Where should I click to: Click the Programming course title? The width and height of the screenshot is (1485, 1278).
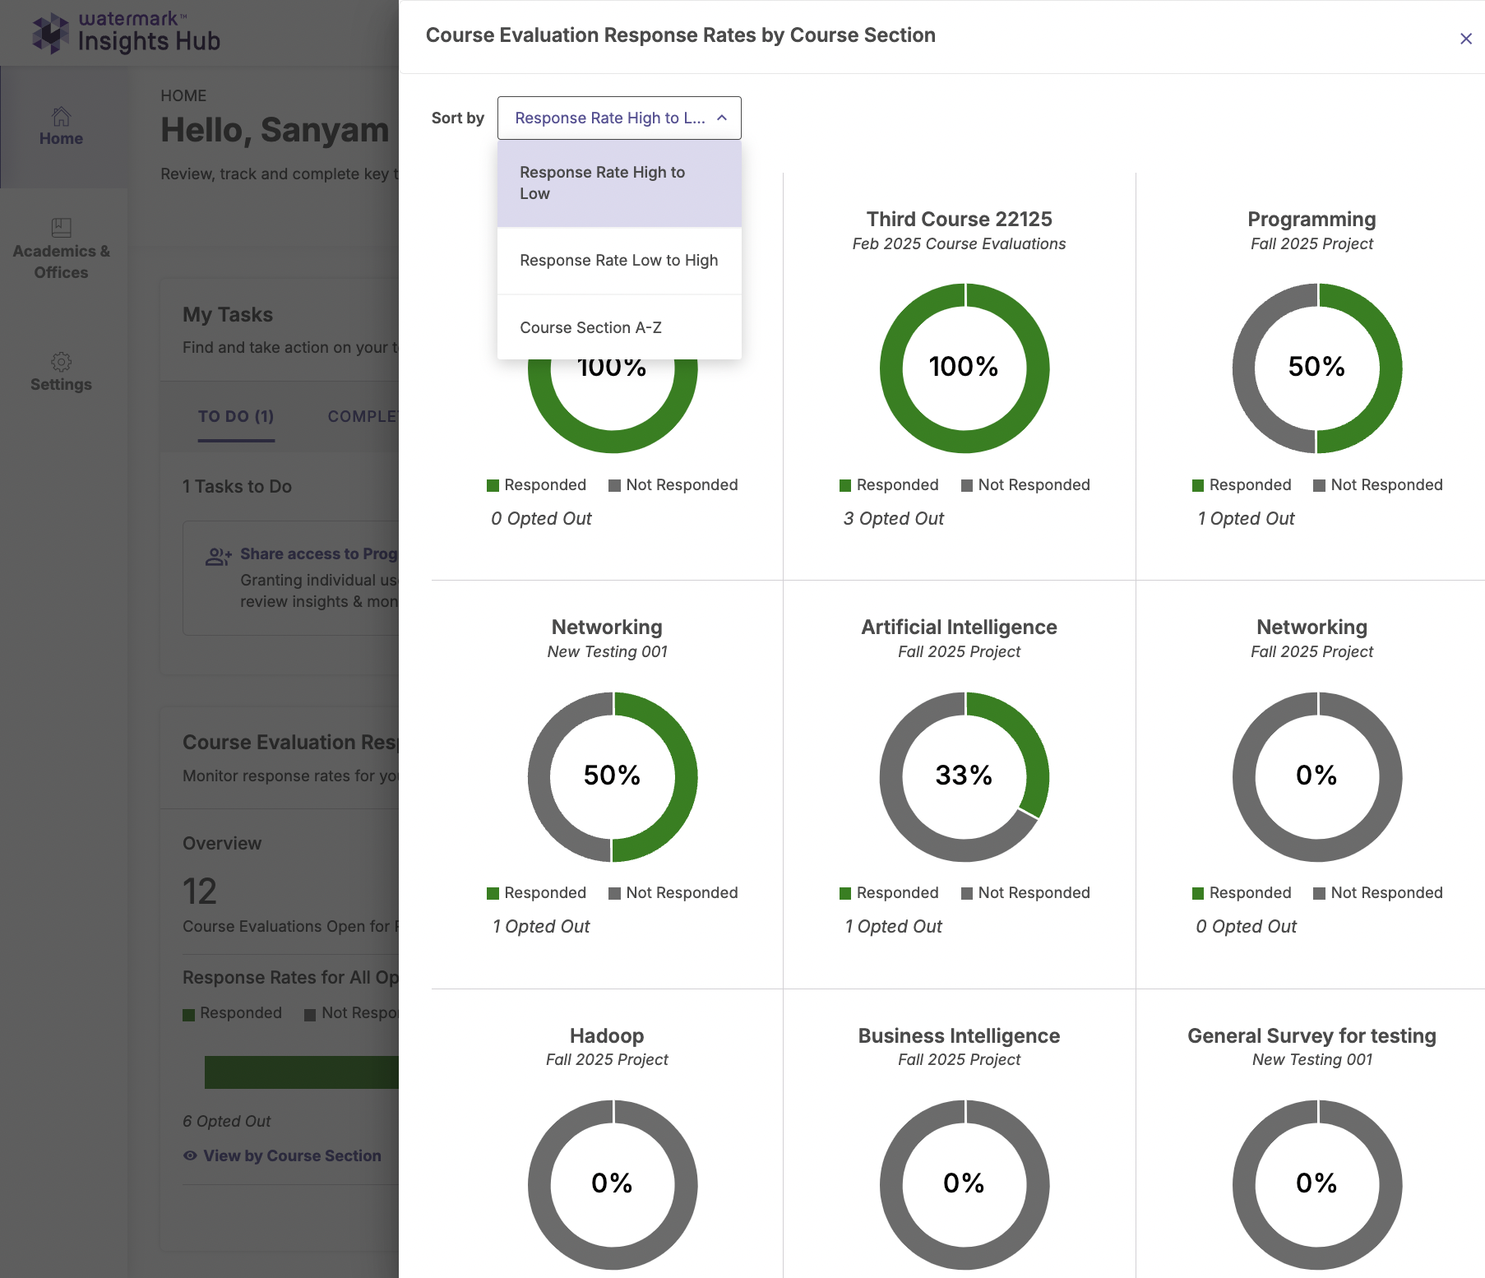click(x=1312, y=219)
